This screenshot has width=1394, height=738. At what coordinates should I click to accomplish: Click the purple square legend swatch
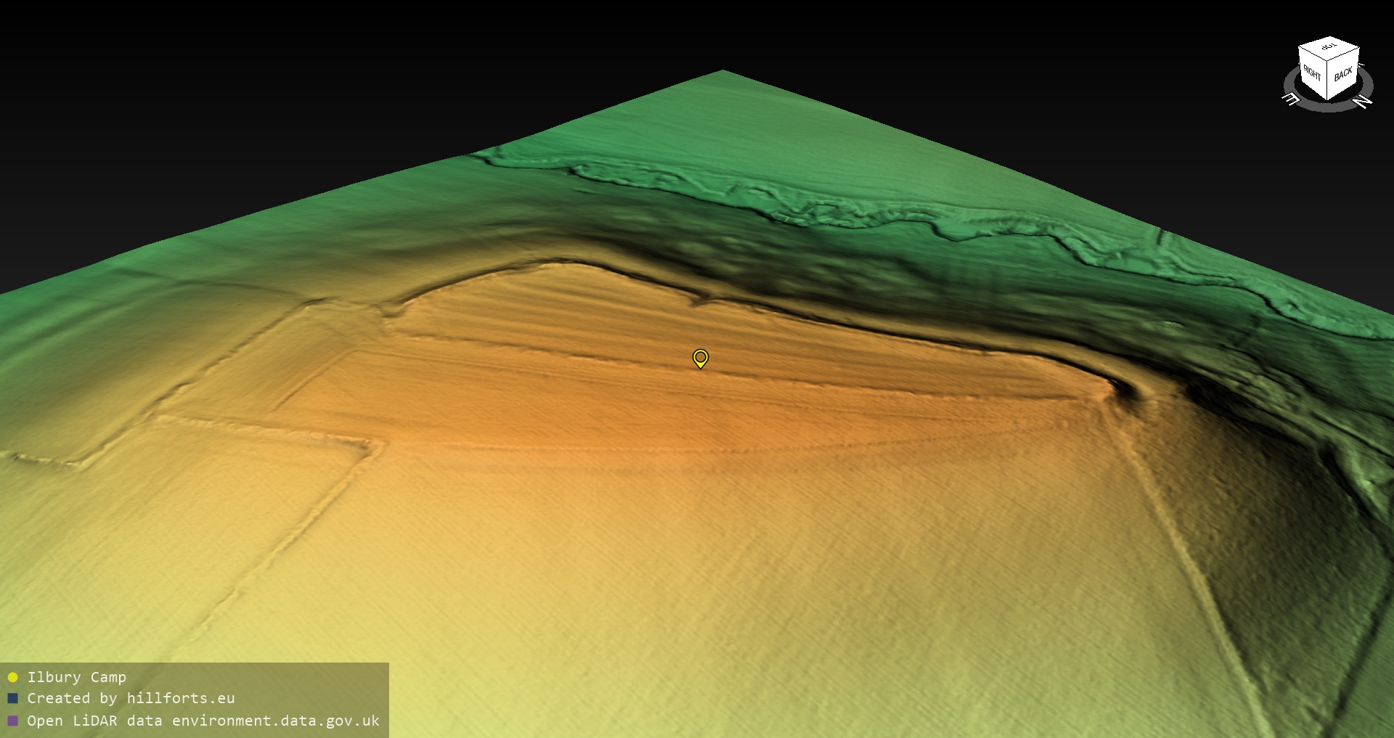pos(12,721)
